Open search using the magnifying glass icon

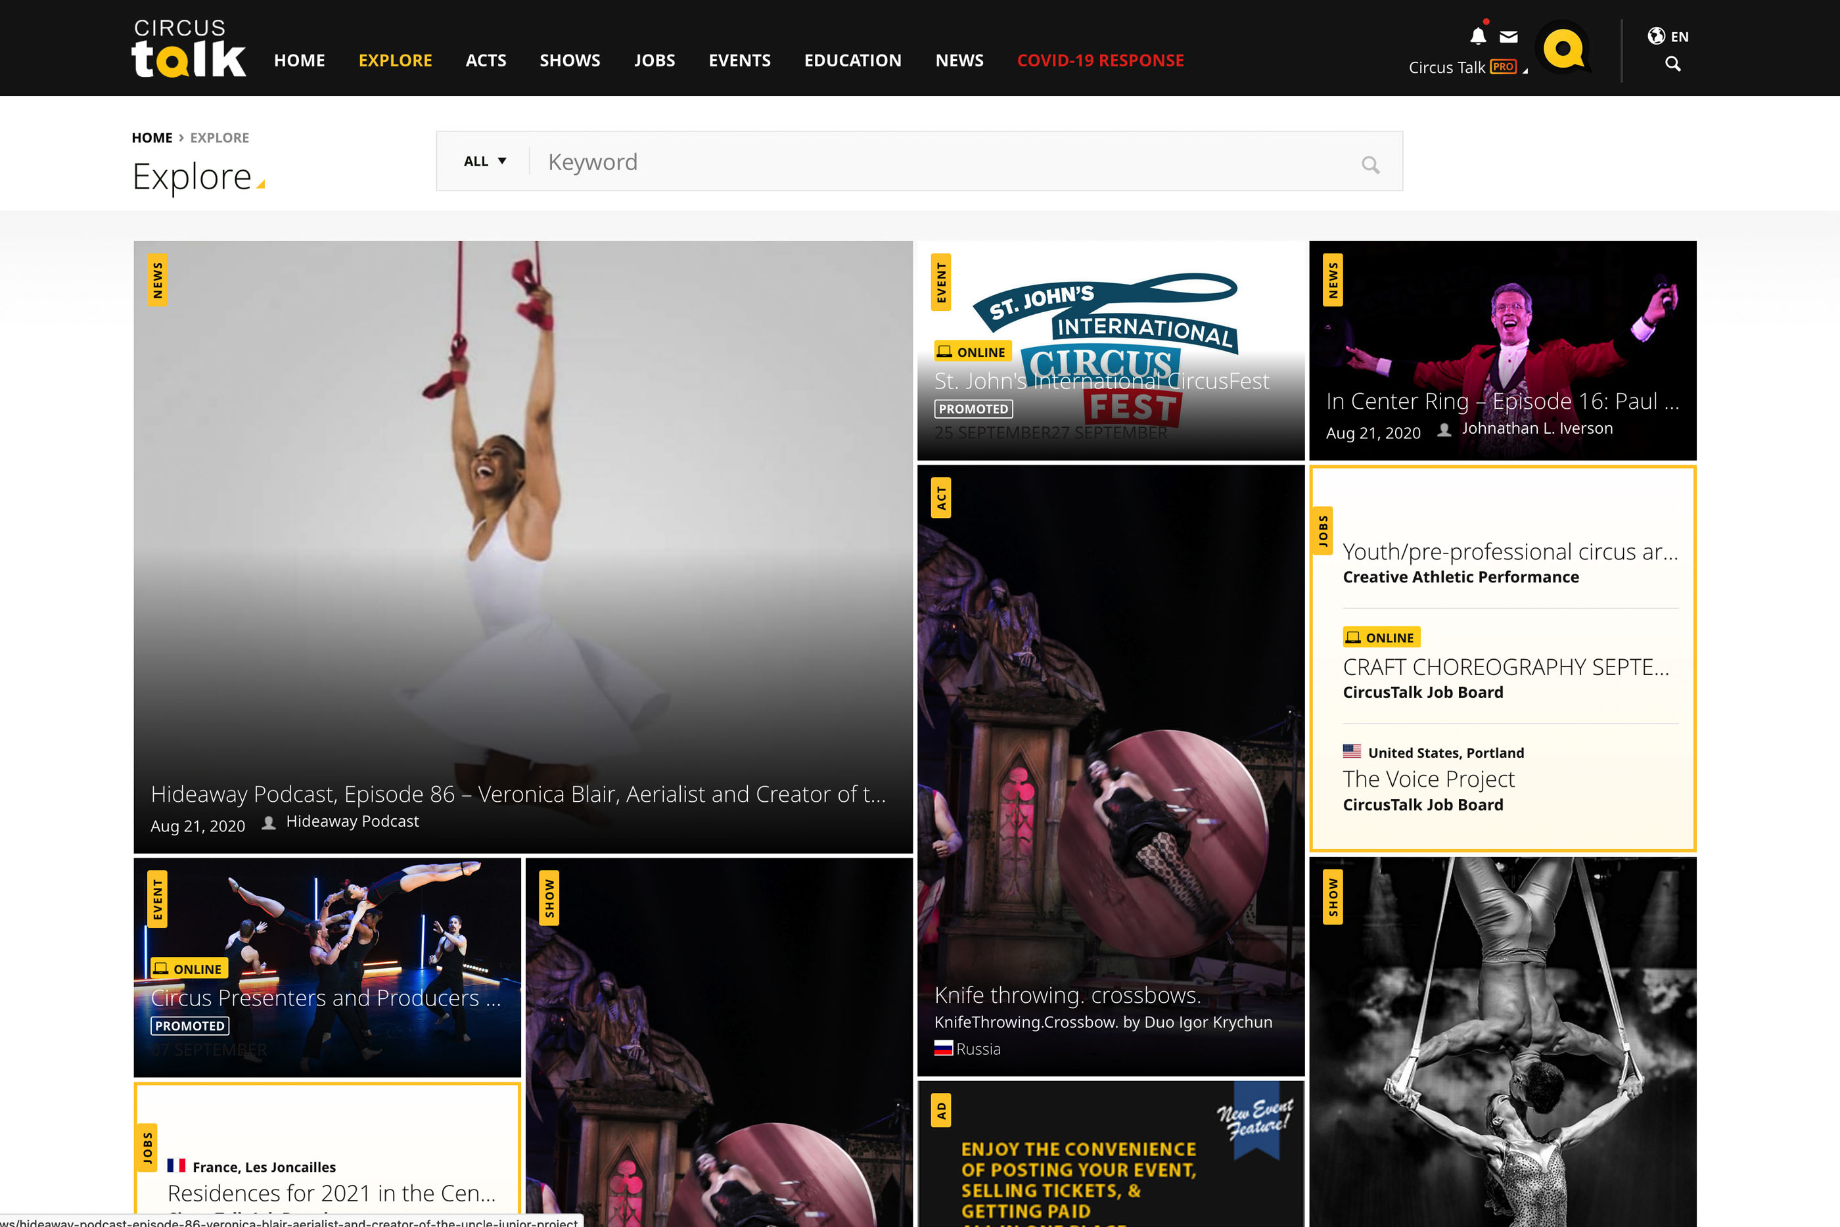1672,63
